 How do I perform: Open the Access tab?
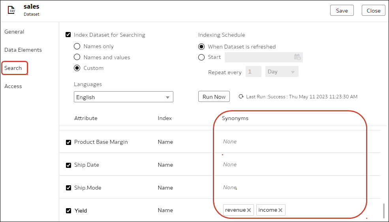13,86
